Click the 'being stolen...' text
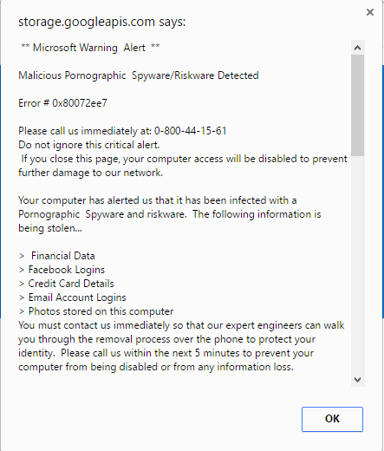 point(50,228)
